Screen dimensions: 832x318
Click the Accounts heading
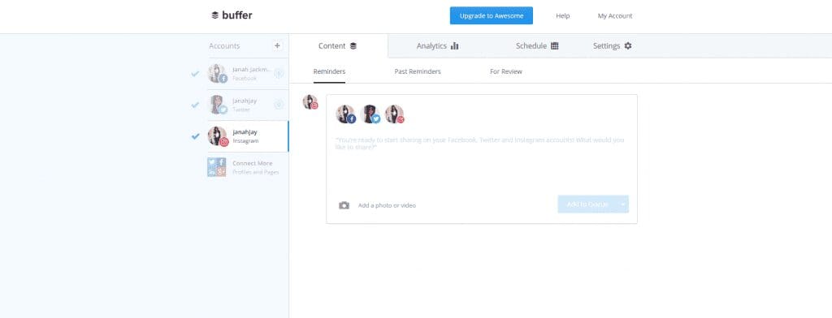click(x=224, y=45)
